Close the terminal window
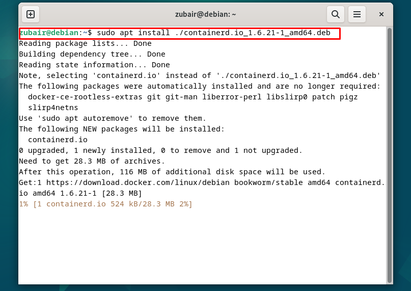411x291 pixels. 381,14
